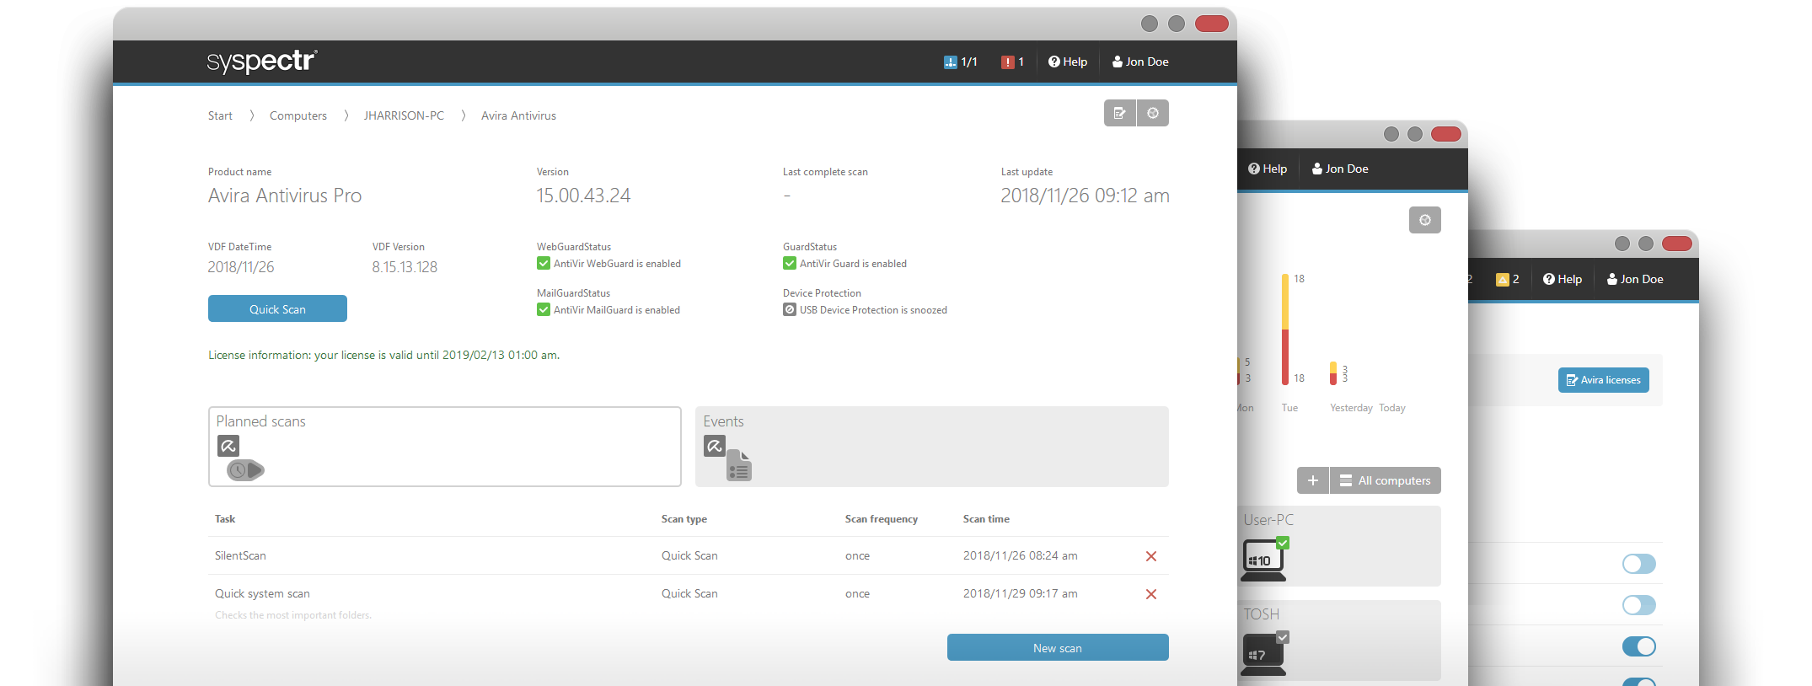This screenshot has height=686, width=1812.
Task: Toggle AntiVir MailGuard enabled checkbox
Action: pyautogui.click(x=544, y=309)
